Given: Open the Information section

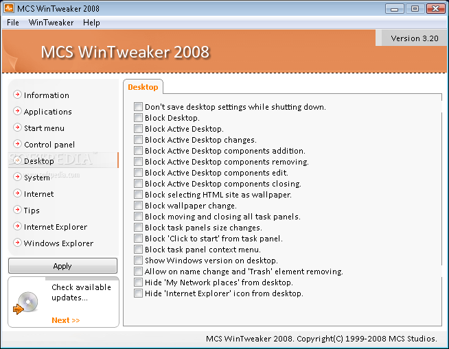Looking at the screenshot, I should tap(47, 95).
